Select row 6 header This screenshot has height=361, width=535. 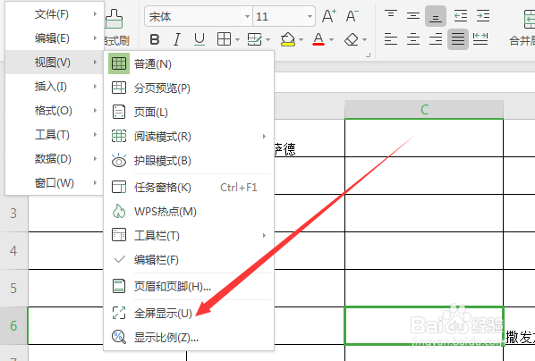click(x=13, y=325)
